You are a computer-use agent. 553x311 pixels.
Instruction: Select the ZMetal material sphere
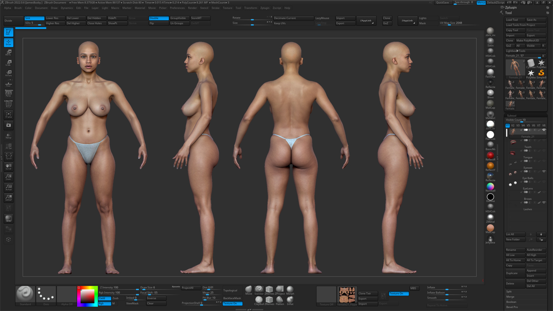point(490,218)
